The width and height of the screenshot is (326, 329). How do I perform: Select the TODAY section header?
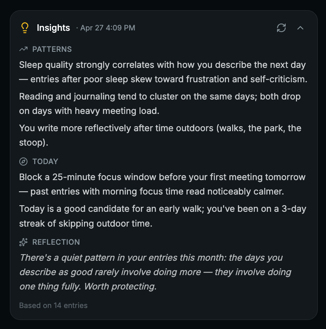coord(45,161)
